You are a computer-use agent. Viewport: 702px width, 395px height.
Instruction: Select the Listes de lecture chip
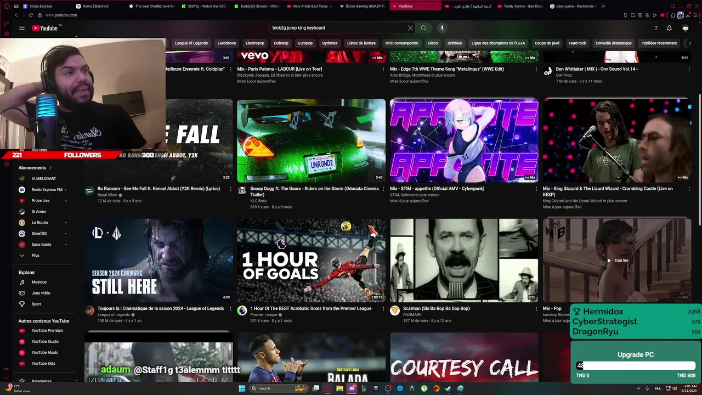pos(361,43)
